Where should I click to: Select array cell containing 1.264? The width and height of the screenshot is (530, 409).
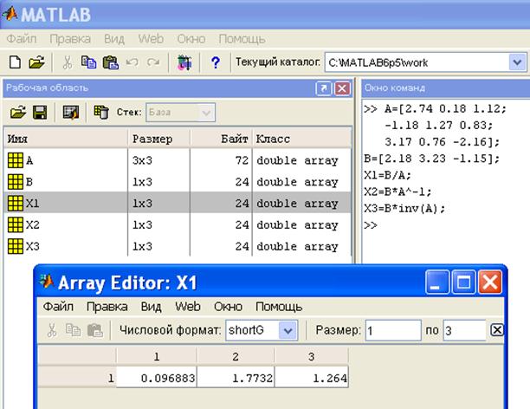point(312,378)
